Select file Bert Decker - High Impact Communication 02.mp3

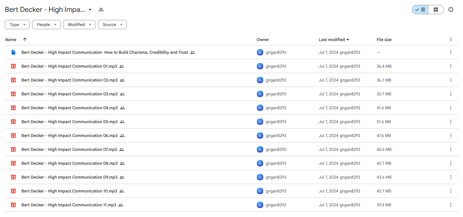click(x=69, y=80)
